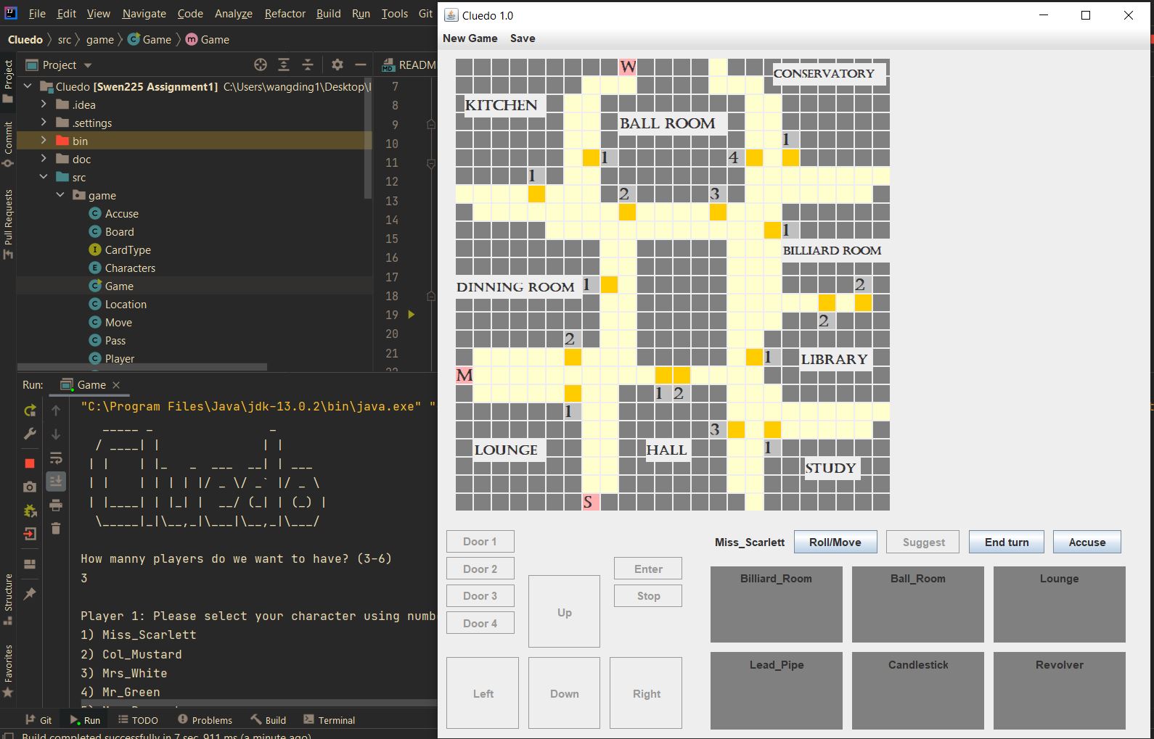This screenshot has height=739, width=1154.
Task: Open the Analyze menu
Action: click(233, 13)
